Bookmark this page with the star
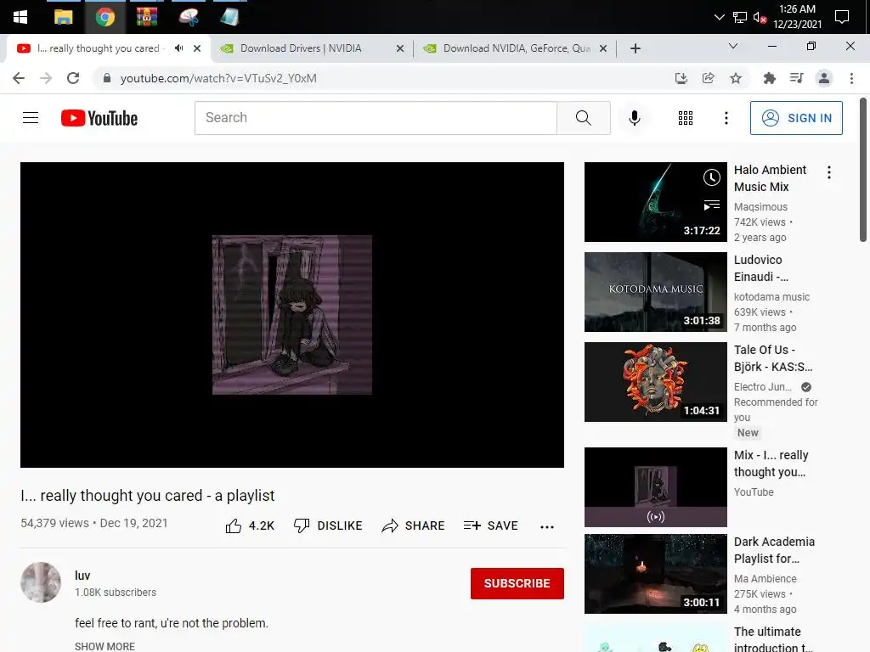The image size is (870, 652). click(x=736, y=78)
